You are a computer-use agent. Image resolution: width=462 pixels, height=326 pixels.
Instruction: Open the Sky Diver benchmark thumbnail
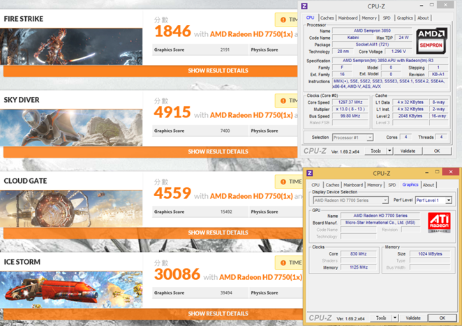point(71,128)
